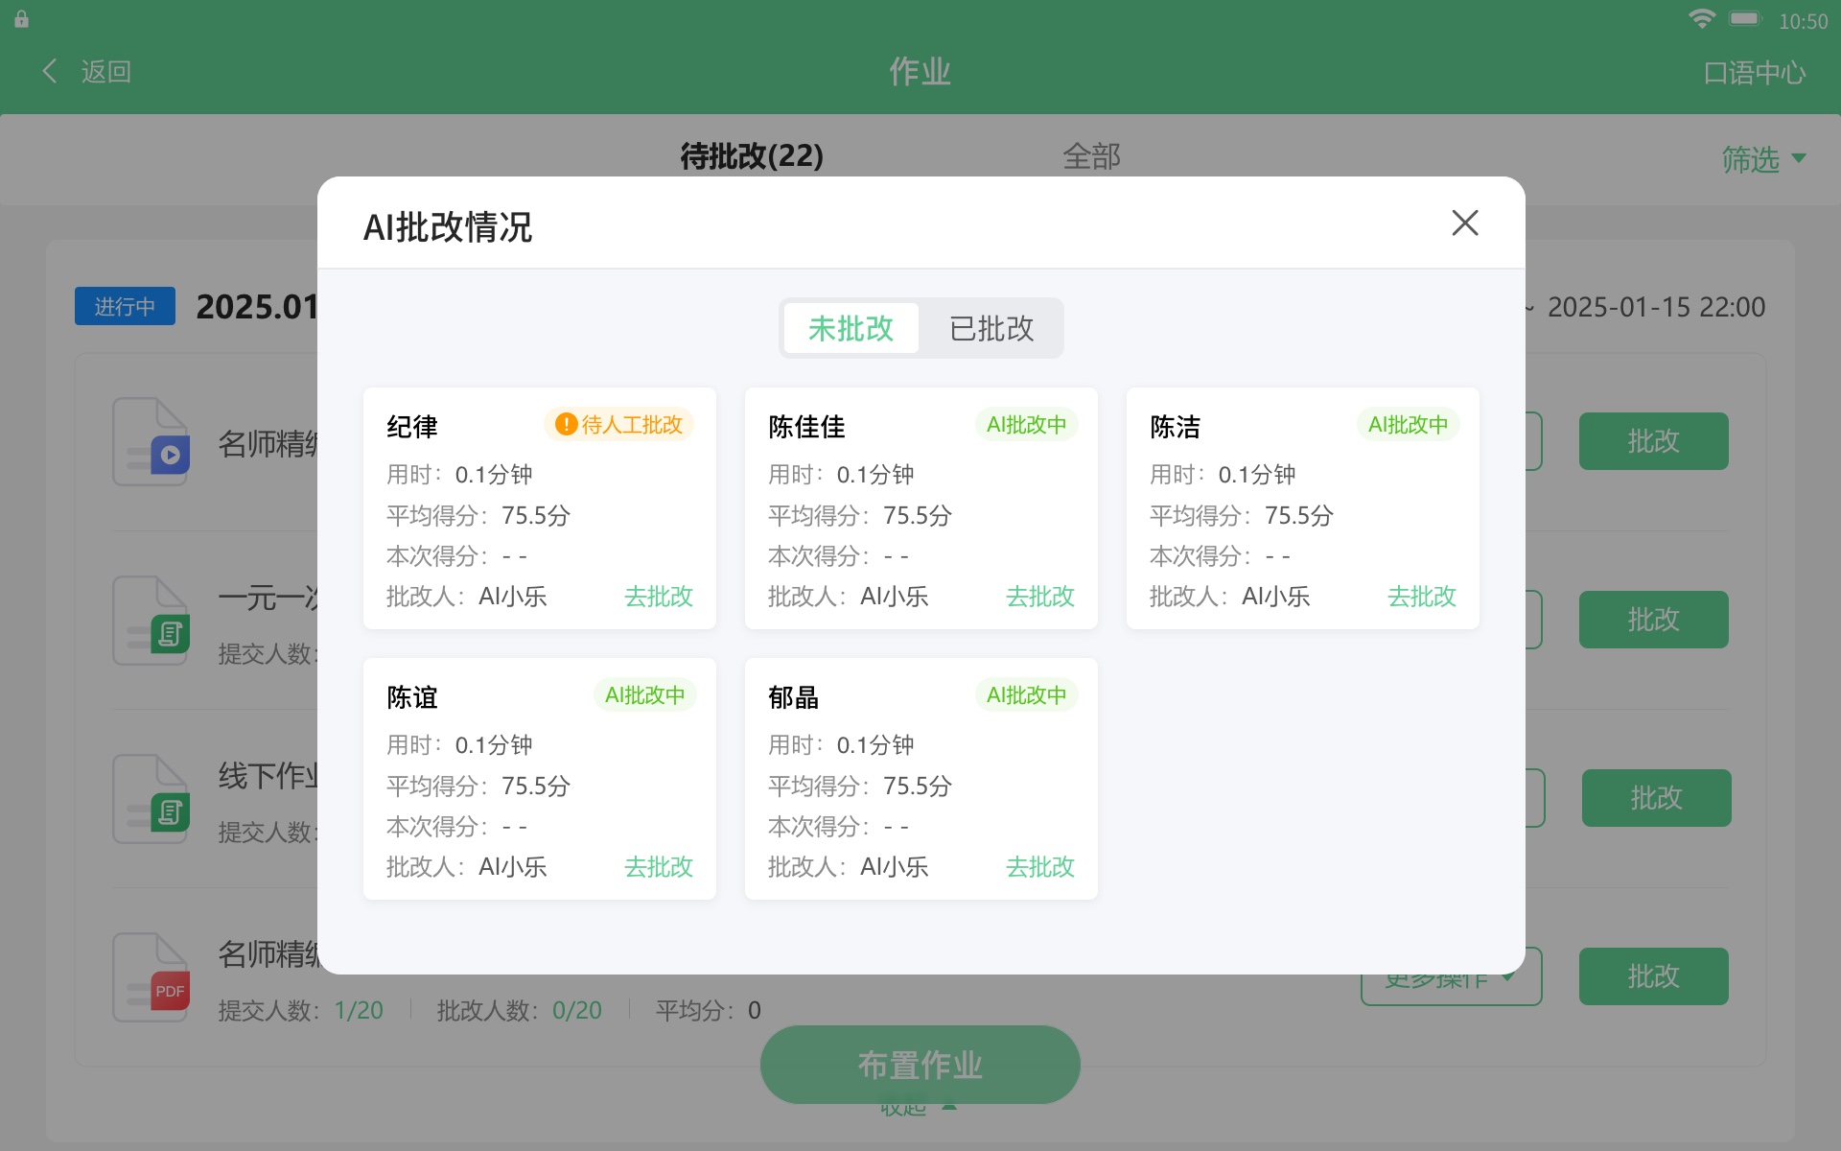Click the name 纪律
1841x1151 pixels.
point(412,427)
